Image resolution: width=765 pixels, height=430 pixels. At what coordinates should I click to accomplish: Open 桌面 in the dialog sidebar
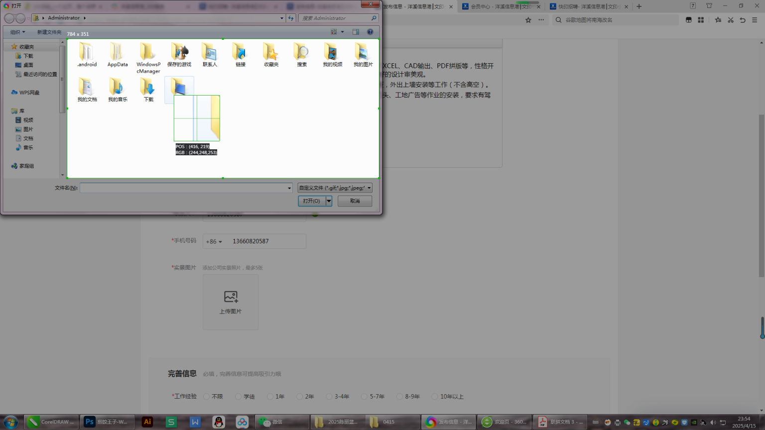click(x=24, y=65)
